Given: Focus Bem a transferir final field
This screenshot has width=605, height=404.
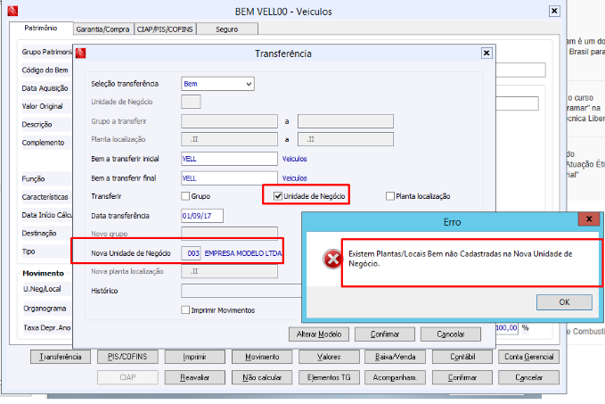Looking at the screenshot, I should 229,178.
